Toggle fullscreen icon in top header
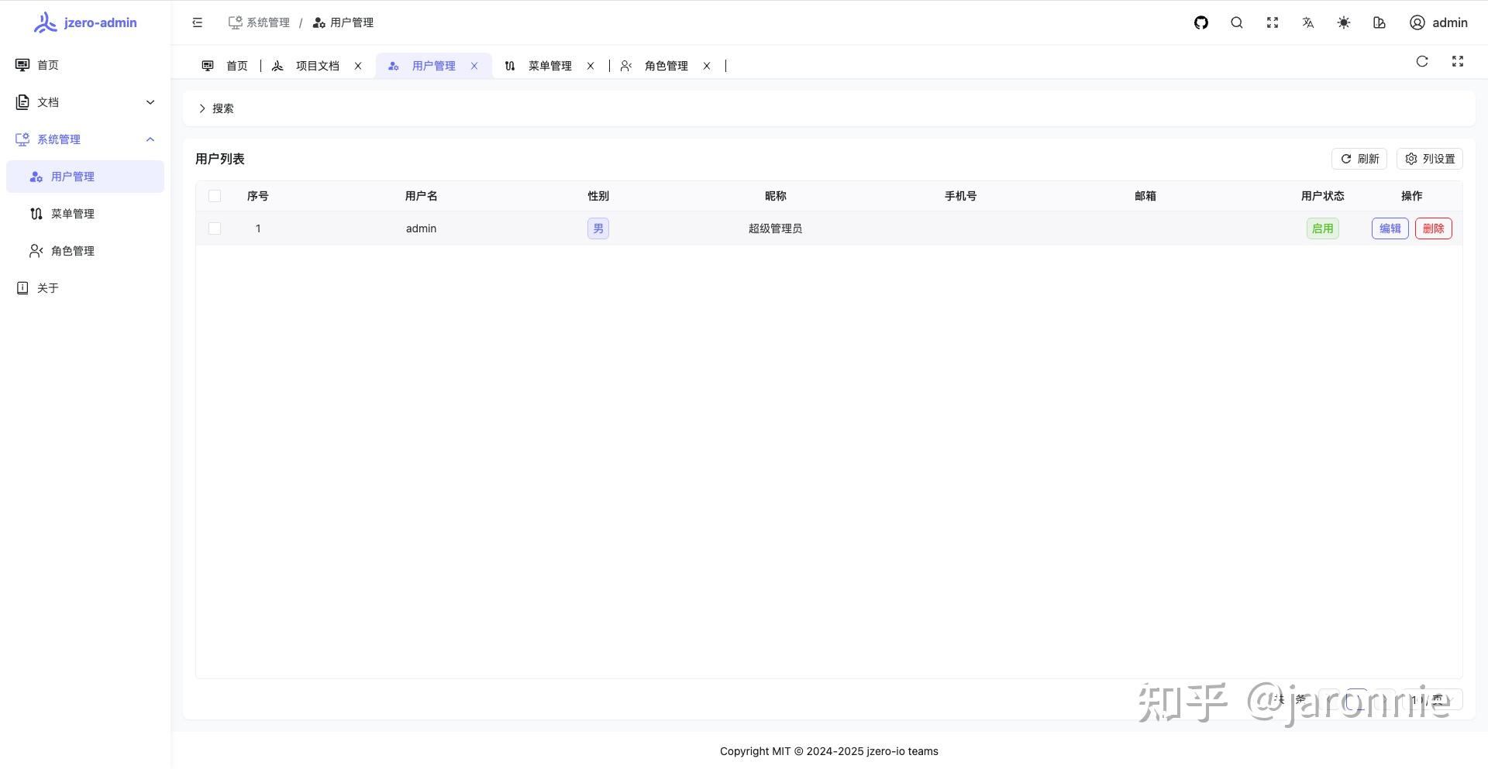Viewport: 1488px width, 769px height. 1273,22
